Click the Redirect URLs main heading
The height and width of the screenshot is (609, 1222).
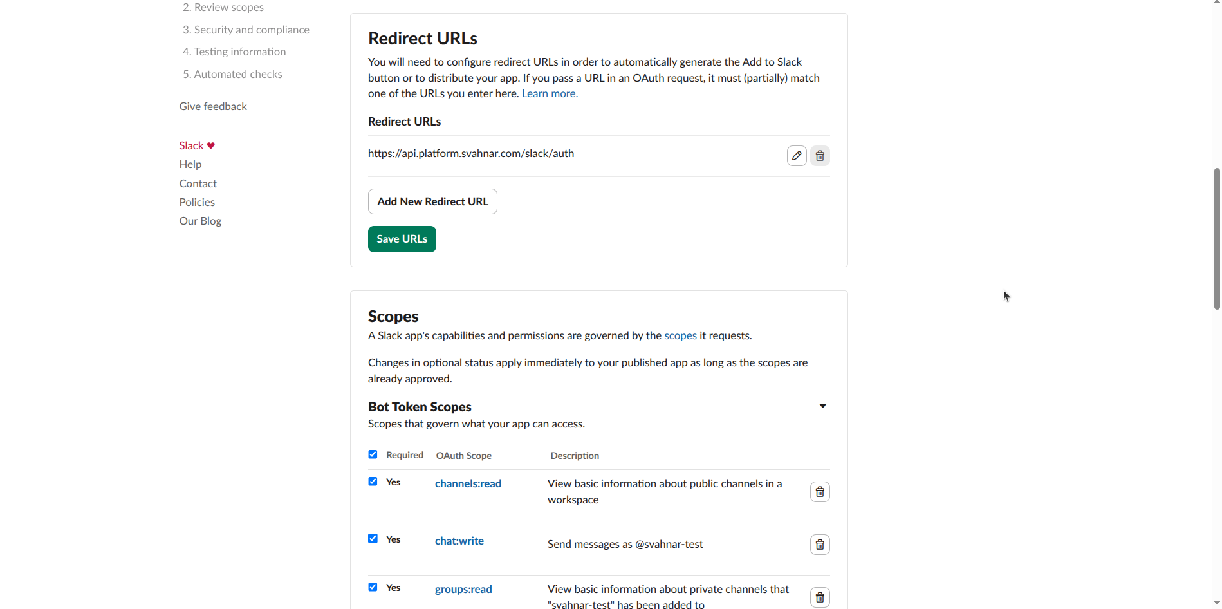[423, 39]
